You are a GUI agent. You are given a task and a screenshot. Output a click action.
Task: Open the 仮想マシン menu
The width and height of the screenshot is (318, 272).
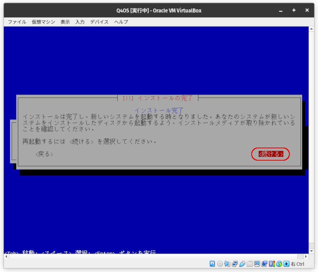[x=43, y=22]
